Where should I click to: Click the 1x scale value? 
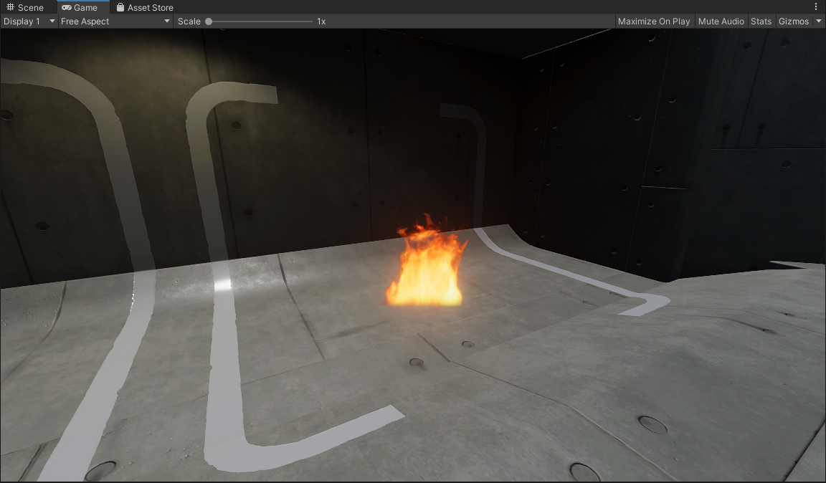[x=321, y=21]
